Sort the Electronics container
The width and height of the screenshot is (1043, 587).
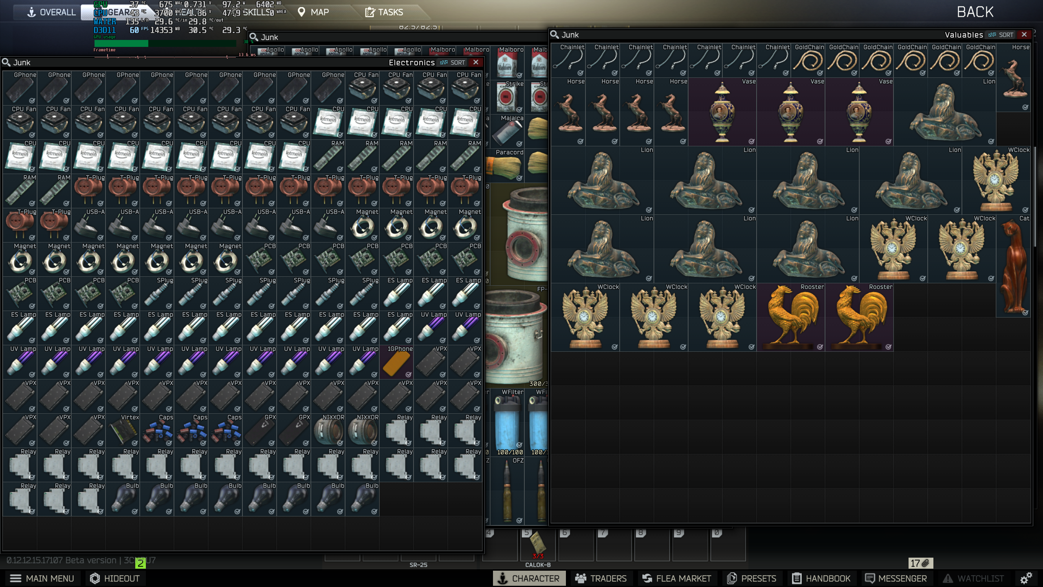tap(453, 62)
